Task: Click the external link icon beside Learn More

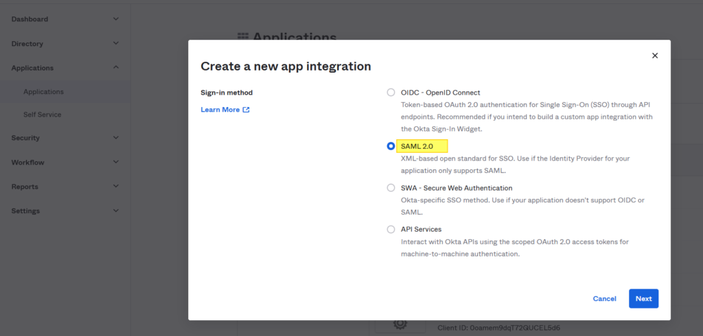Action: coord(246,109)
